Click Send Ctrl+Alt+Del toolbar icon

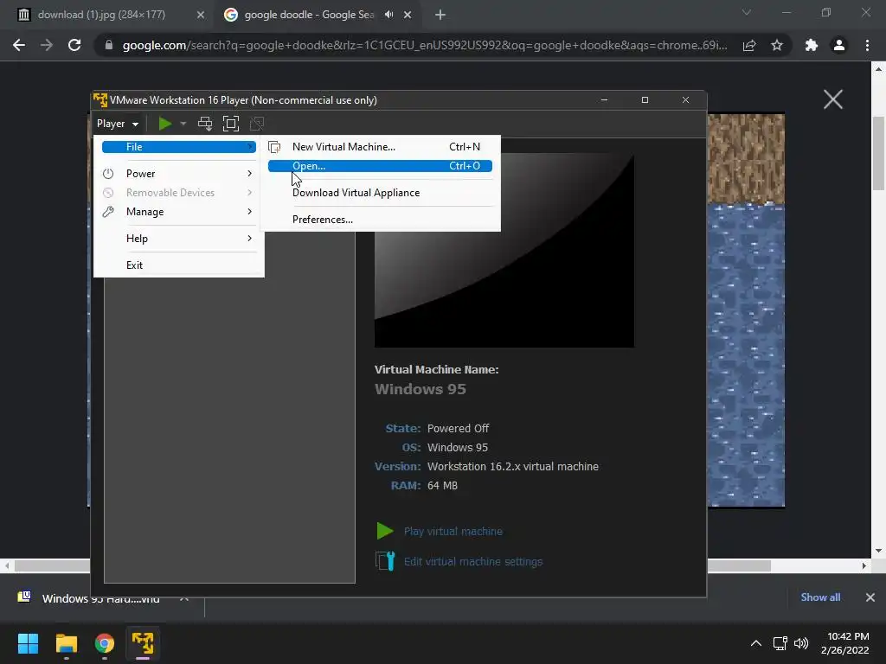tap(205, 124)
